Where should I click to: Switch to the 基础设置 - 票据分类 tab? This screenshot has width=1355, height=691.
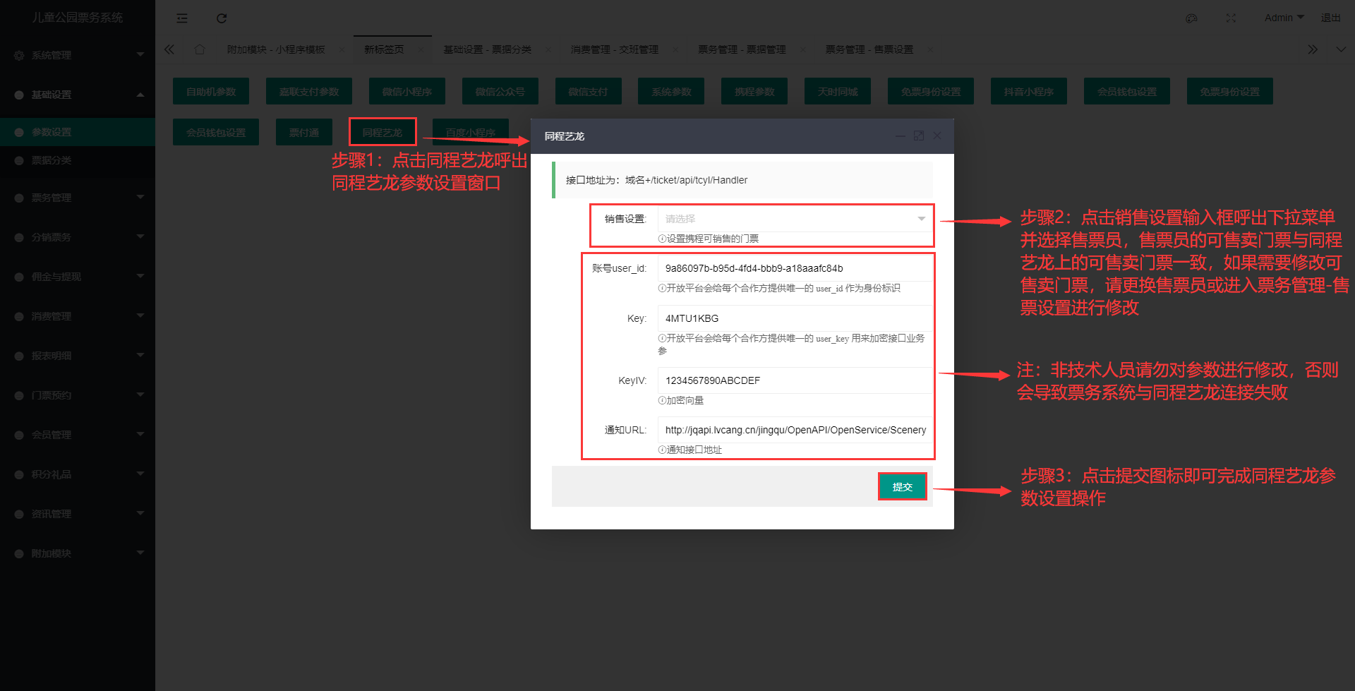(x=487, y=49)
